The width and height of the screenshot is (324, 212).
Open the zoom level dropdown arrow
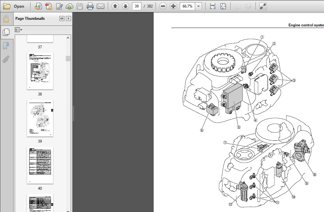point(199,6)
